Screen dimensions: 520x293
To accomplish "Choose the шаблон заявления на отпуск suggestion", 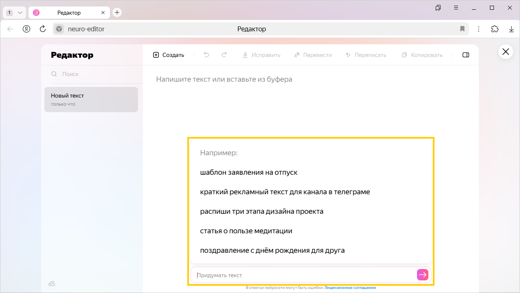I will click(249, 172).
